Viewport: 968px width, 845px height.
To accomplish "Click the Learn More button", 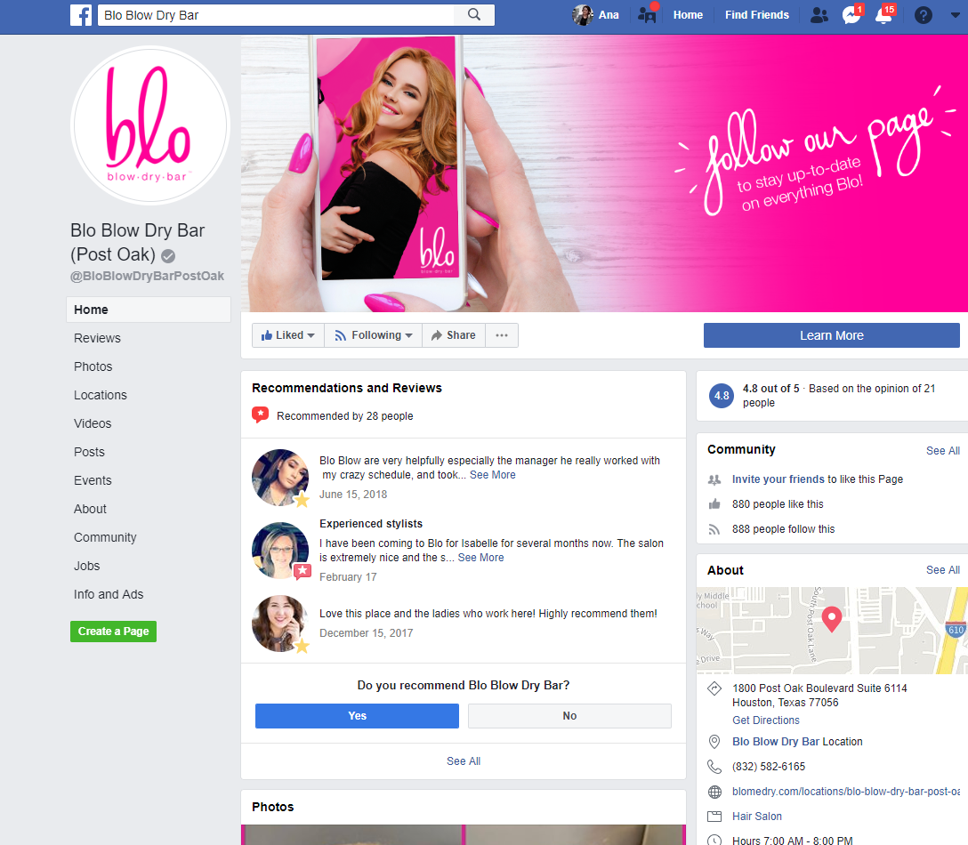I will point(832,335).
